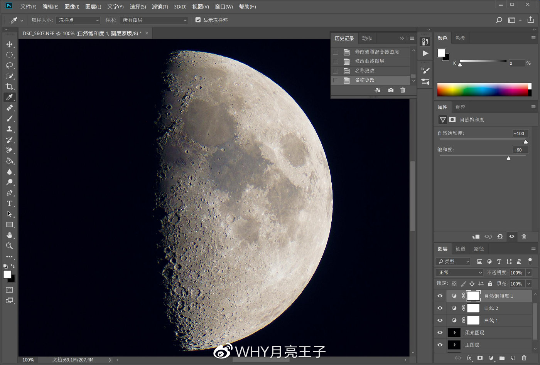Create a new layer icon in Layers
The width and height of the screenshot is (540, 365).
513,358
